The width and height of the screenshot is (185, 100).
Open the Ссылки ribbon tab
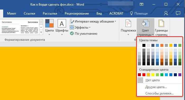click(x=29, y=13)
